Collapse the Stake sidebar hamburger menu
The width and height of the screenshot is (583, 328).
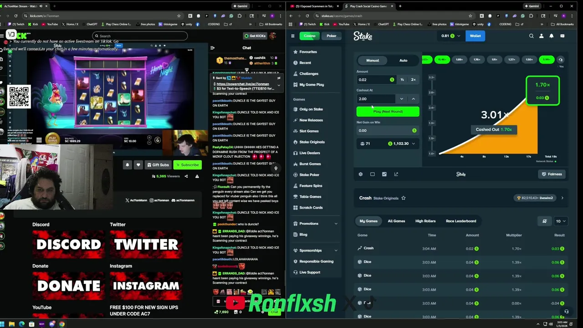click(x=293, y=36)
